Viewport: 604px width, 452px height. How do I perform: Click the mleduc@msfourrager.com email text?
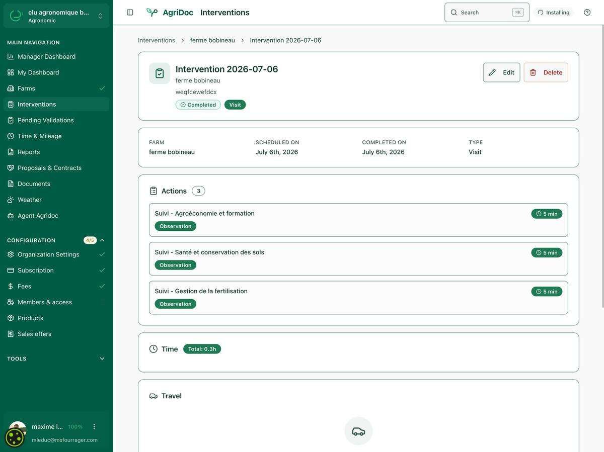coord(64,440)
